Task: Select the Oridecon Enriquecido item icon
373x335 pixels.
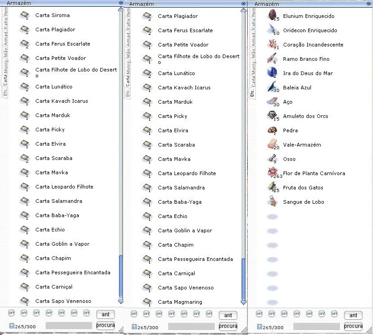Action: (x=272, y=29)
